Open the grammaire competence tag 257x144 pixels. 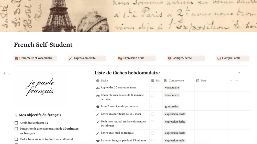(172, 107)
